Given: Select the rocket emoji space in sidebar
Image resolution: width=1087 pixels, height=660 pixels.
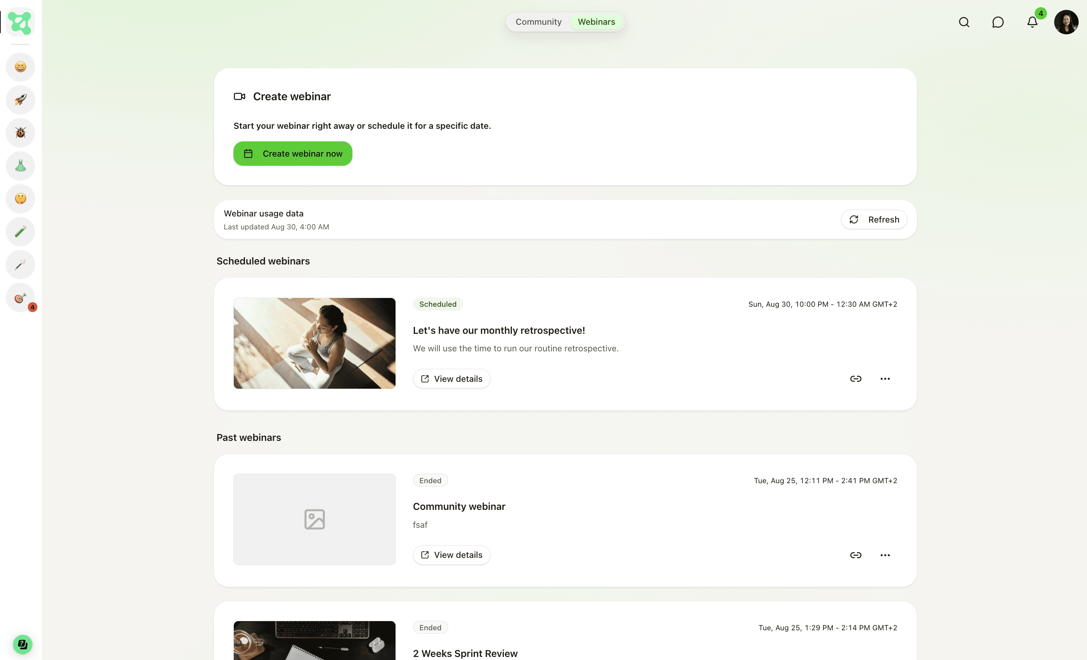Looking at the screenshot, I should [x=20, y=99].
